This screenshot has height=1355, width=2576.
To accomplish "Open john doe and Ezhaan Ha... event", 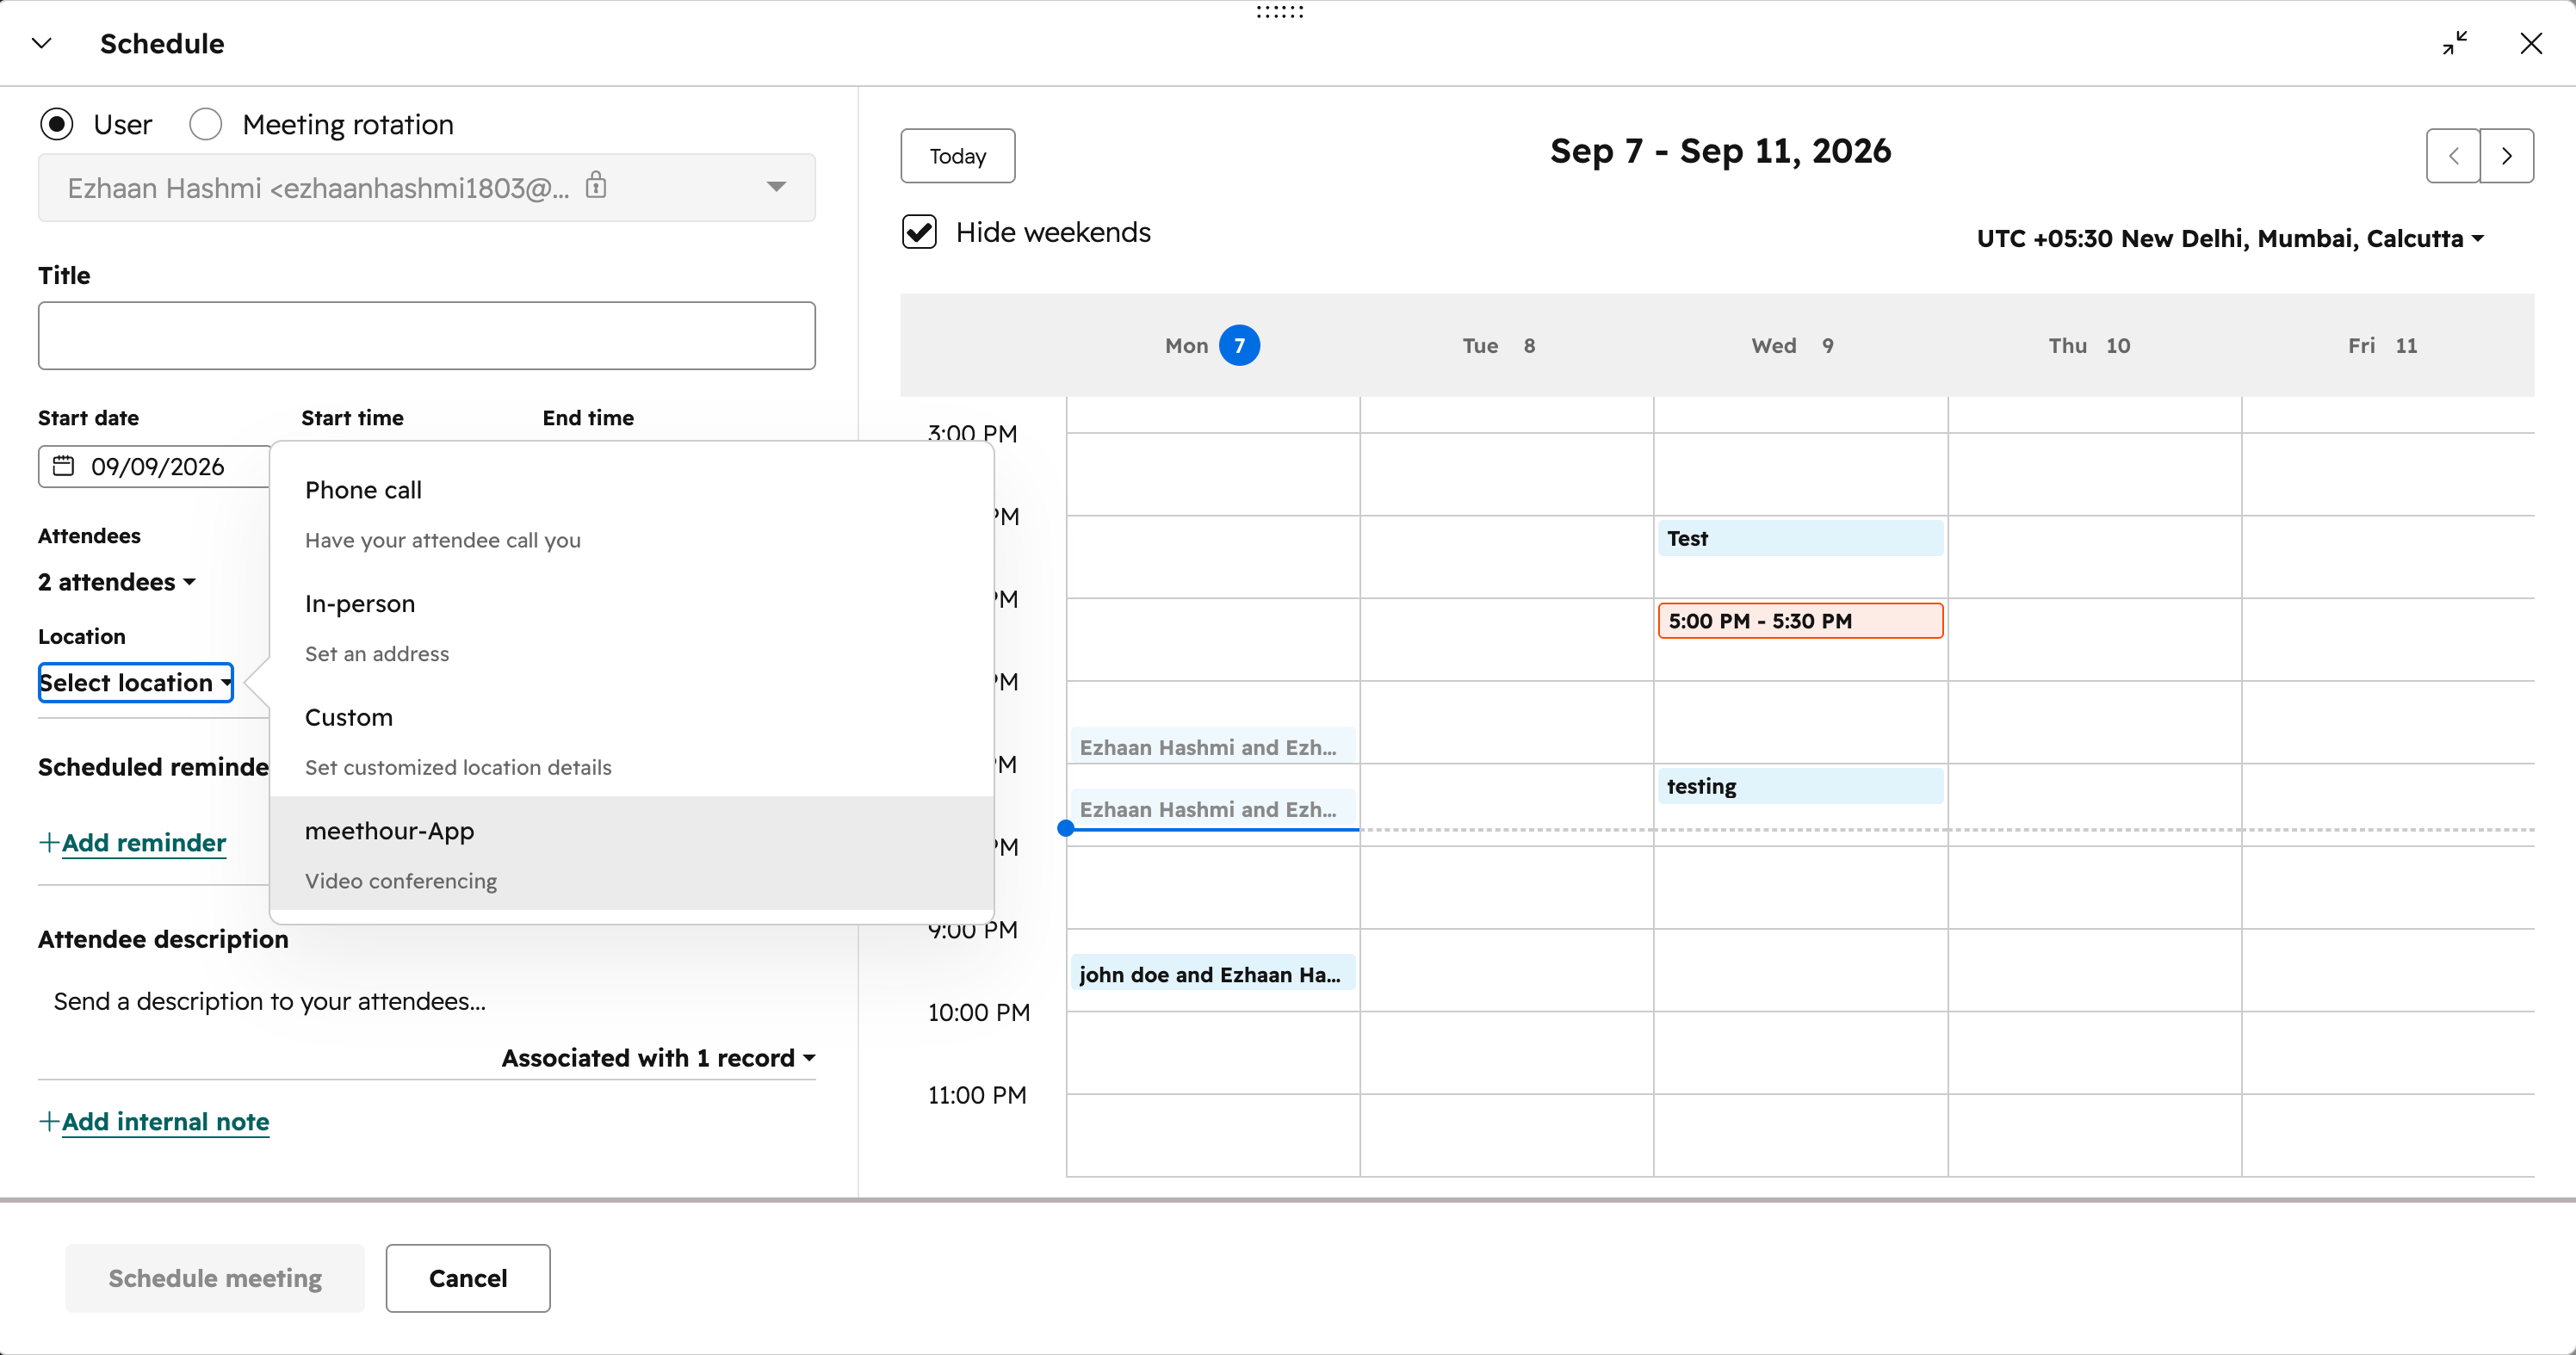I will tap(1213, 974).
